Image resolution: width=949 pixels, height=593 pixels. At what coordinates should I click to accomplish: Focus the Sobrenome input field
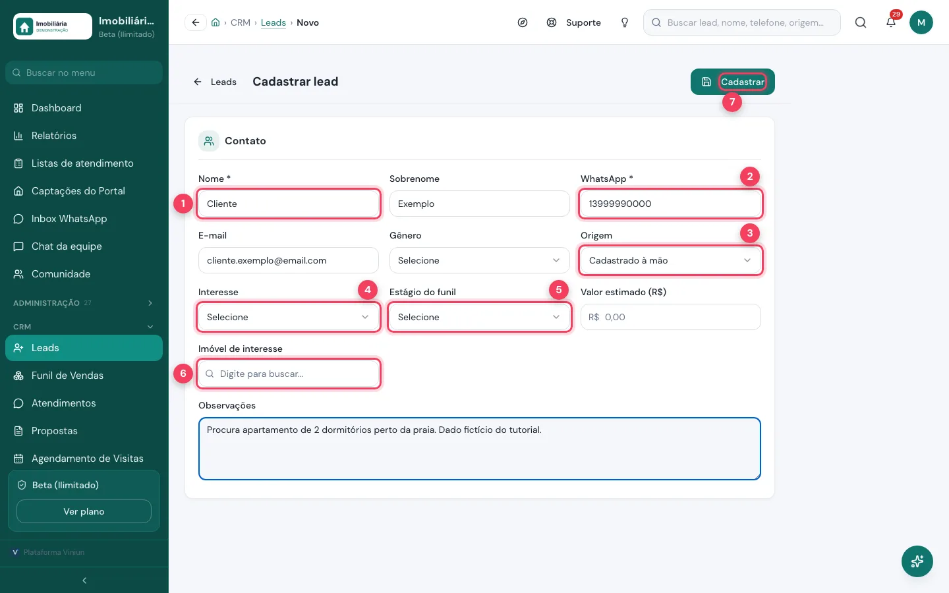[x=480, y=204]
